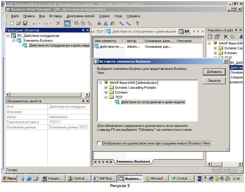
Task: Open Управл... taskbar button
Action: [x=53, y=178]
